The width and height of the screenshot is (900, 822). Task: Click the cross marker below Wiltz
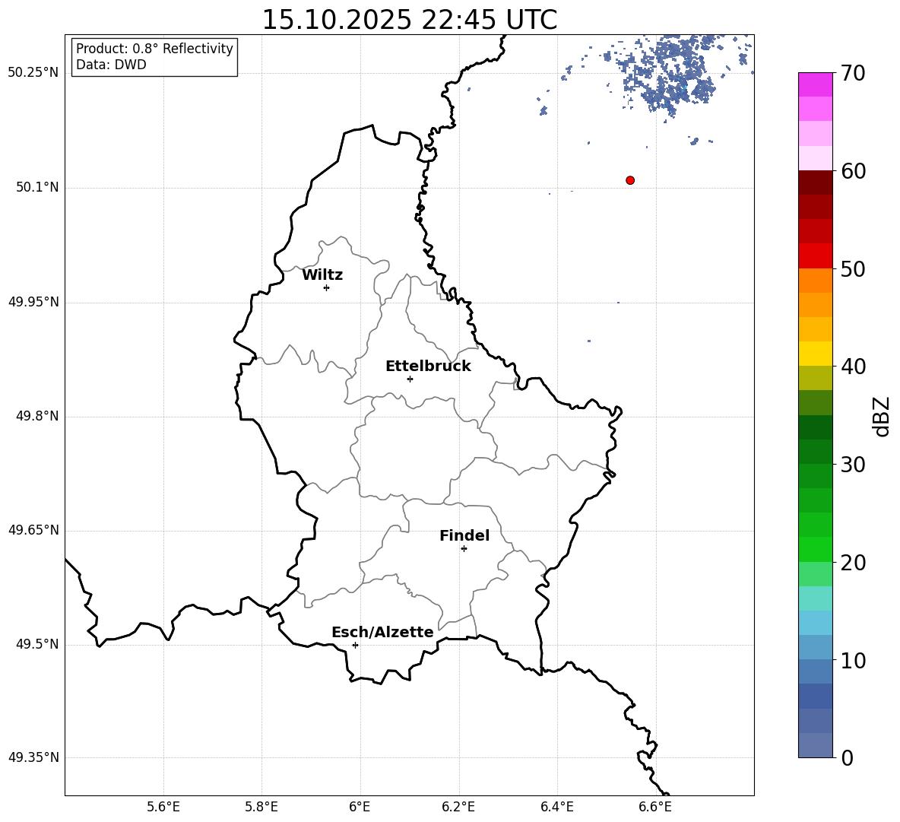(x=326, y=287)
